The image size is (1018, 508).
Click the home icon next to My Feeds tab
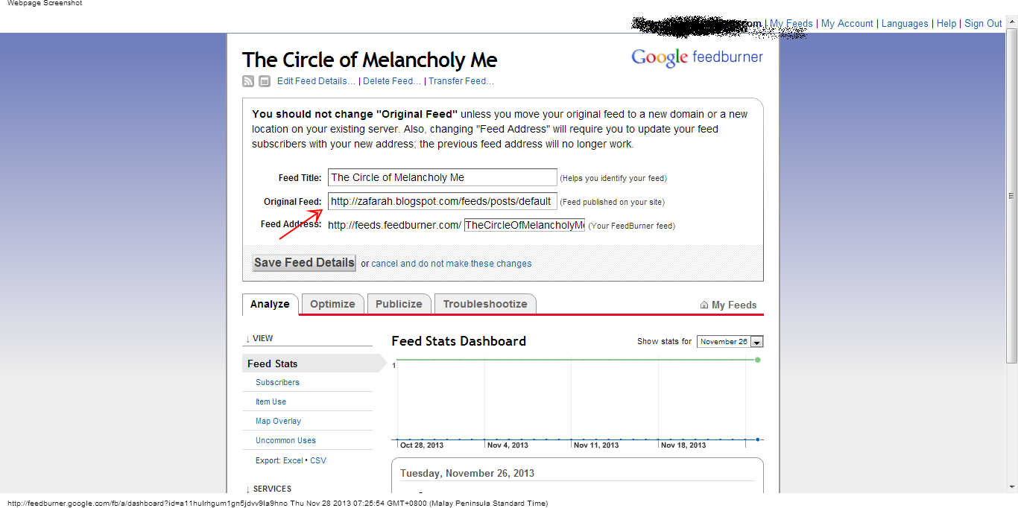click(x=704, y=305)
